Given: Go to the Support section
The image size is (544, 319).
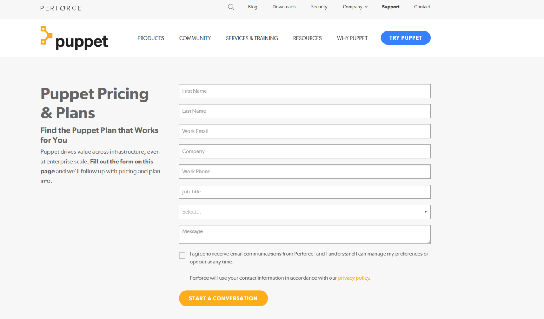Looking at the screenshot, I should 391,7.
